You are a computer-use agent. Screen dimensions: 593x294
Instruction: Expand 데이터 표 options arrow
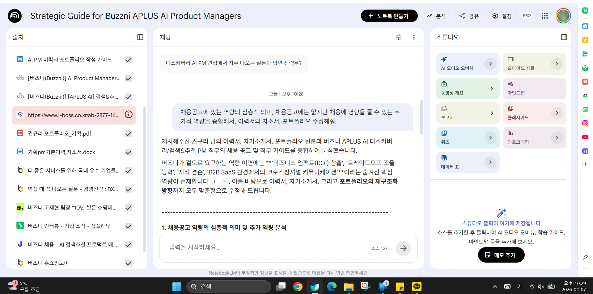coord(490,162)
